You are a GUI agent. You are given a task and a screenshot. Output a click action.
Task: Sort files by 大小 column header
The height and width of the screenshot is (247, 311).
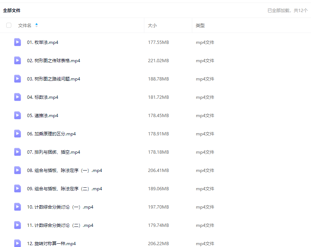pos(152,26)
